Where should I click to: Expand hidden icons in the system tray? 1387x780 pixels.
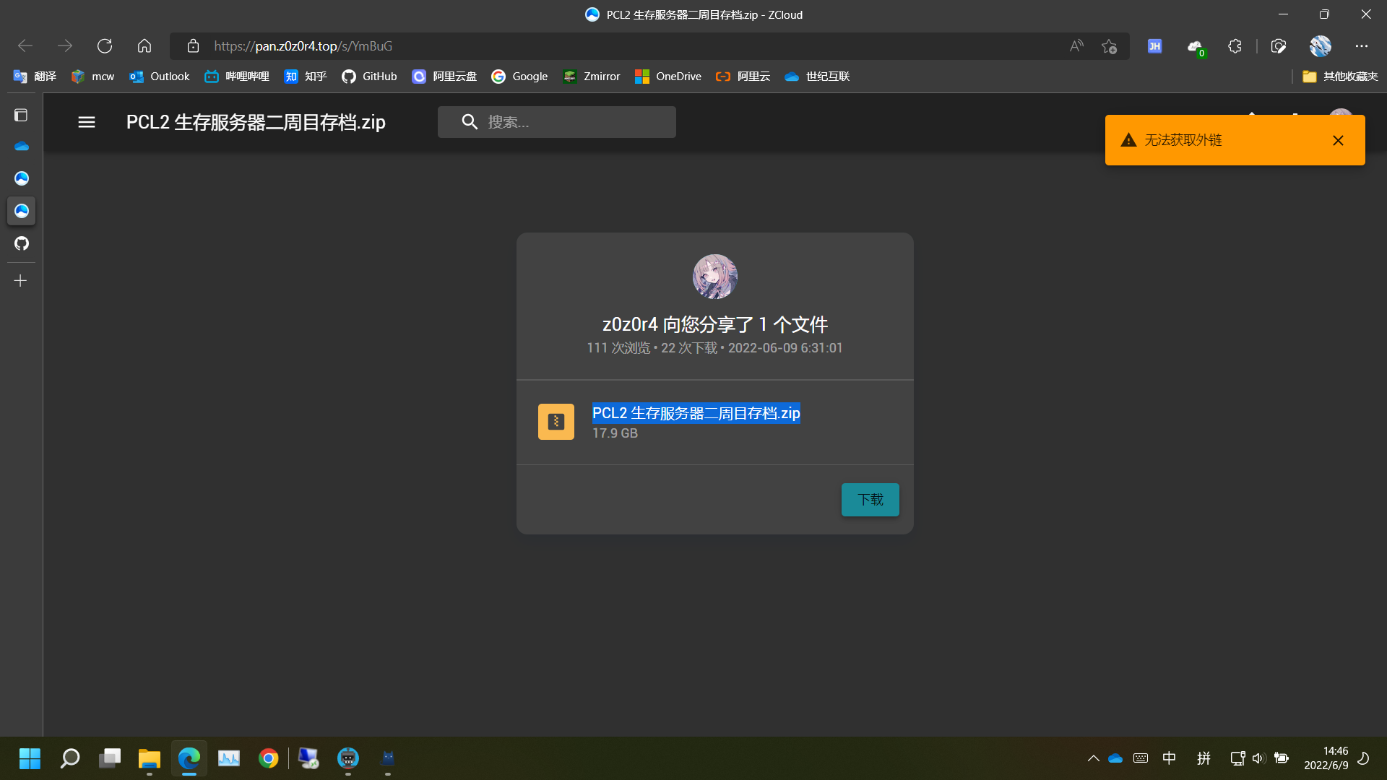click(1093, 758)
